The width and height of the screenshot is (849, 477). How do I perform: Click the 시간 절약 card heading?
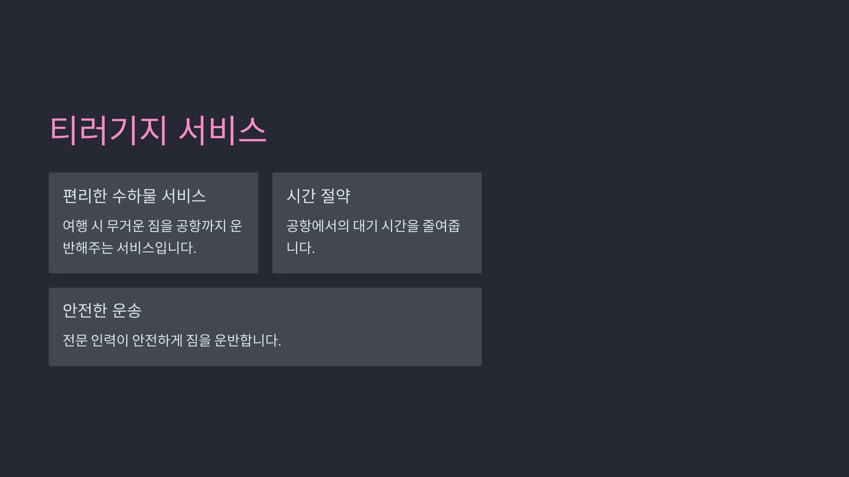pyautogui.click(x=318, y=196)
